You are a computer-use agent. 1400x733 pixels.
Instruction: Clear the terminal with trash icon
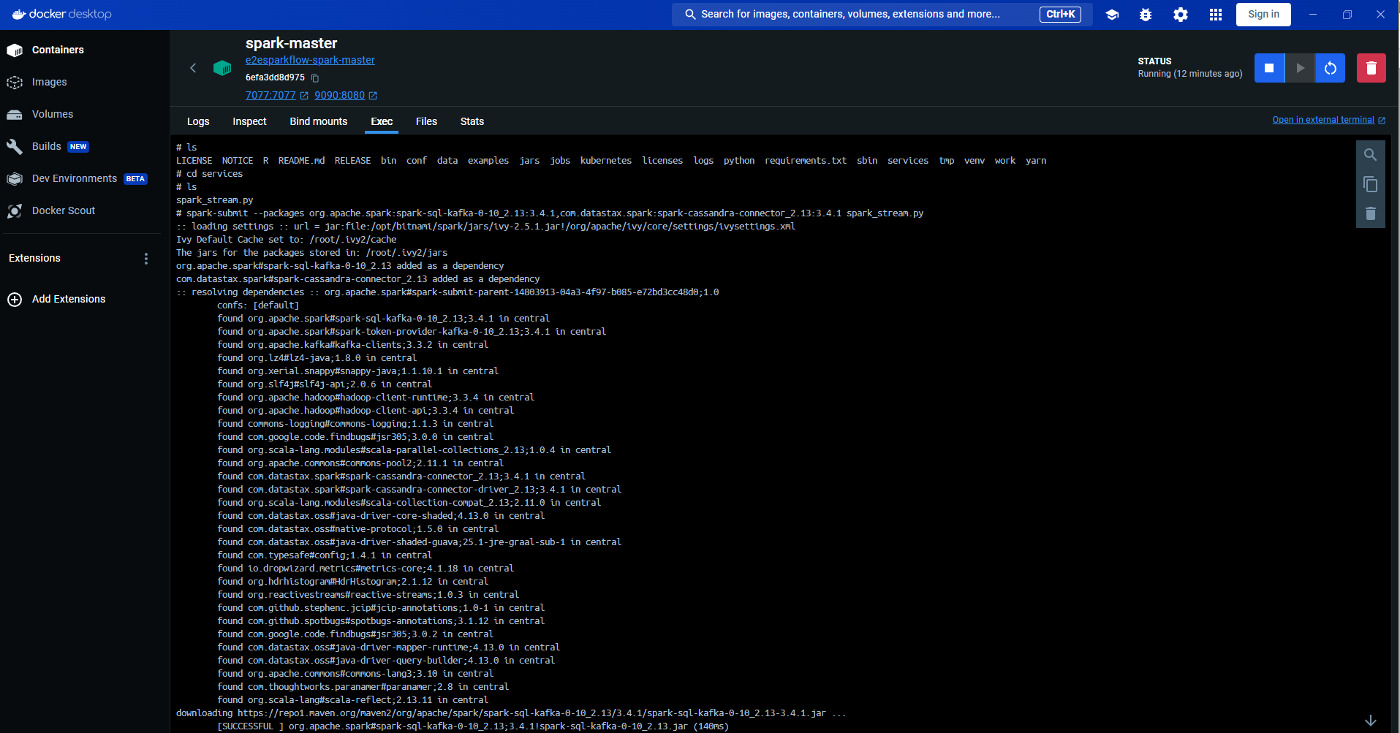pos(1371,213)
